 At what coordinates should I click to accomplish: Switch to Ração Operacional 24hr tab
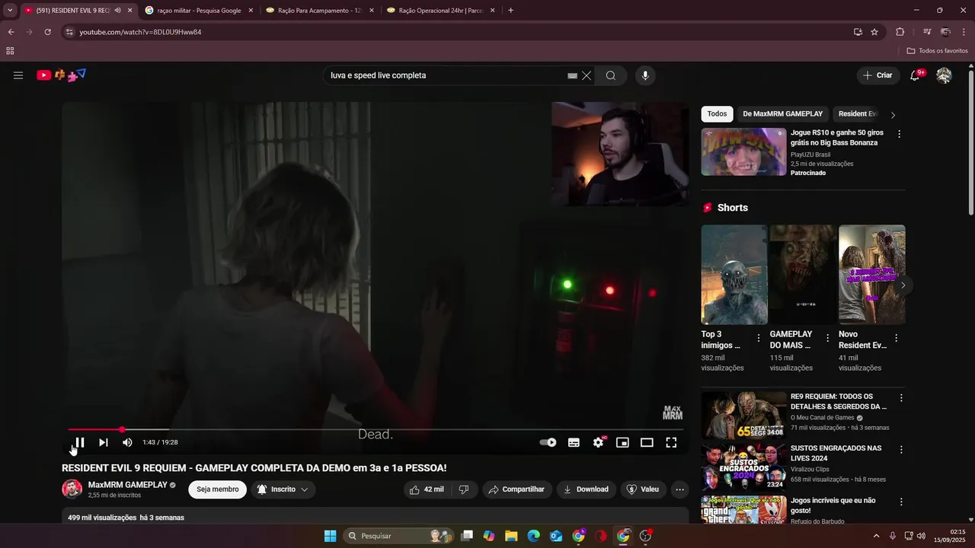[441, 11]
